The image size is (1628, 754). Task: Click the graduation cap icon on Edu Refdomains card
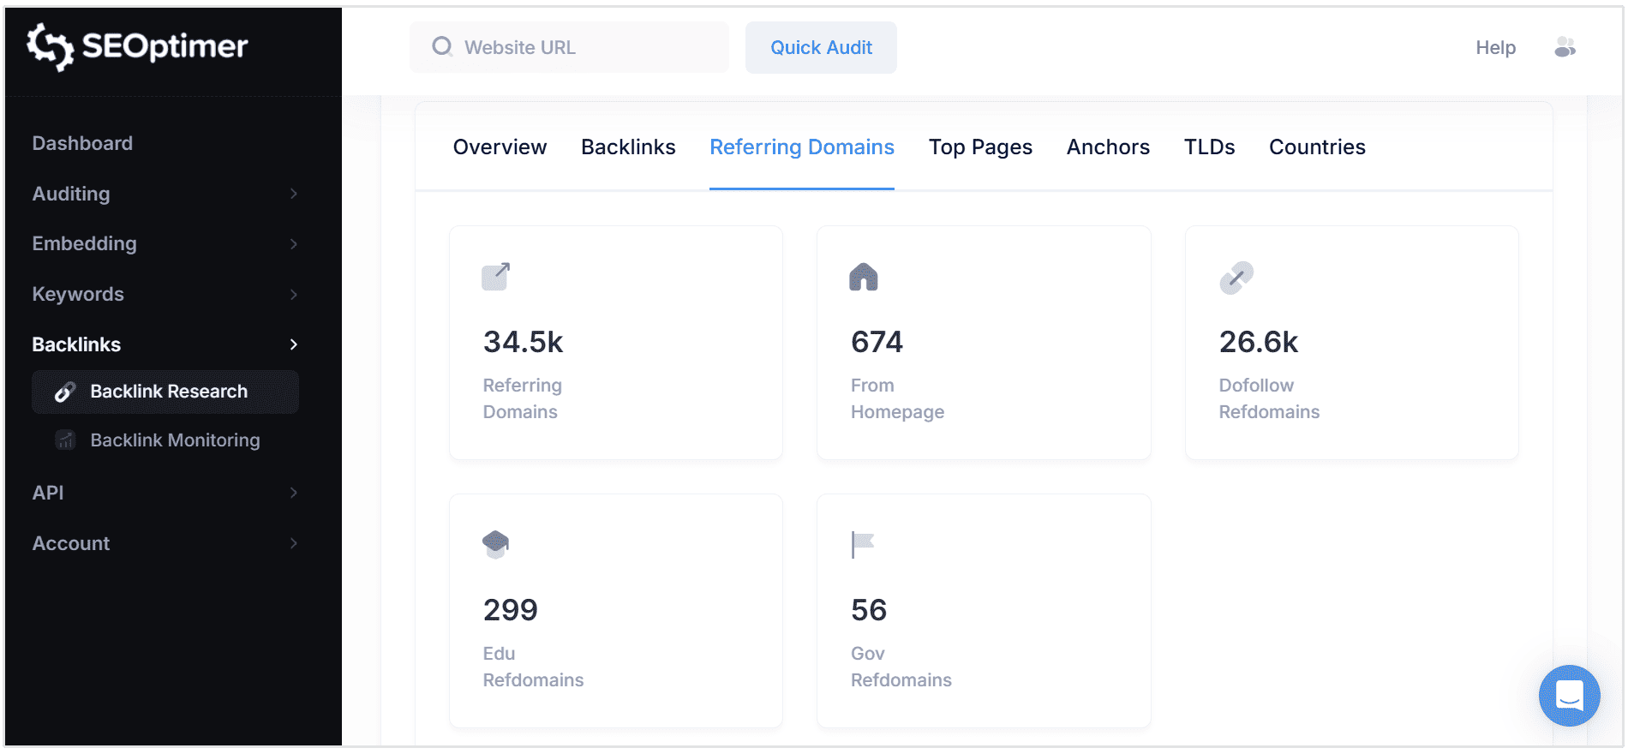(x=496, y=545)
